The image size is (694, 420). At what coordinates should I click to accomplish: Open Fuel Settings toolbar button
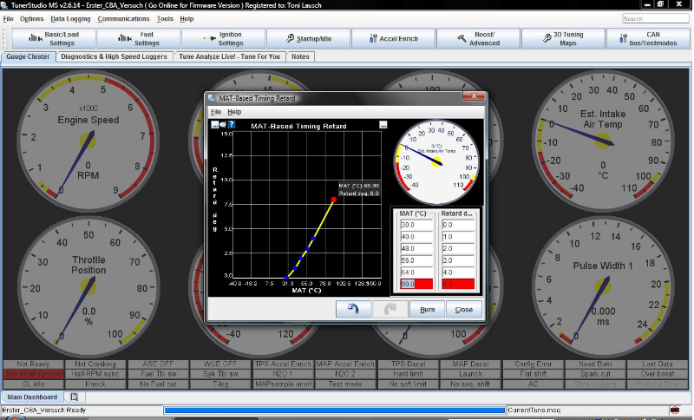pyautogui.click(x=137, y=38)
